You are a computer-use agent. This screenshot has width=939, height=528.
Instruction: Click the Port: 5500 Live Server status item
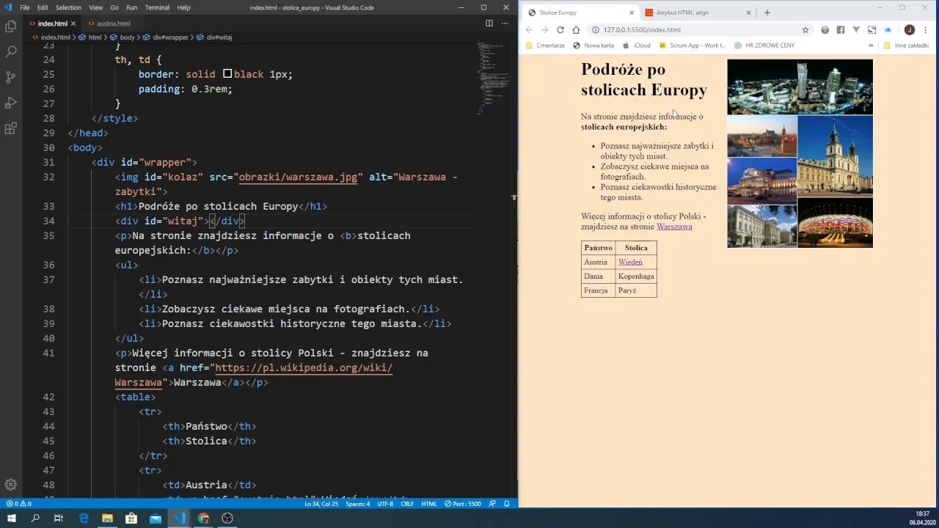(x=462, y=504)
